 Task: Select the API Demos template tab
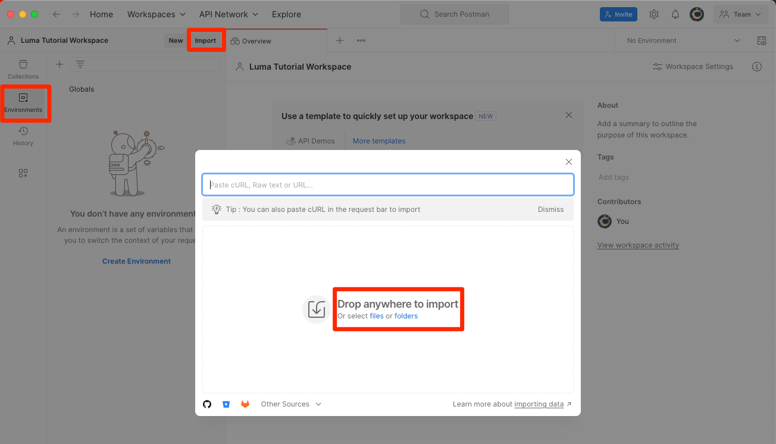click(311, 141)
